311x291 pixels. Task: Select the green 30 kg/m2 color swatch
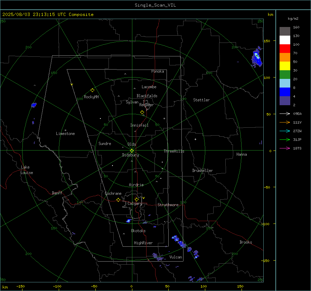click(x=285, y=75)
